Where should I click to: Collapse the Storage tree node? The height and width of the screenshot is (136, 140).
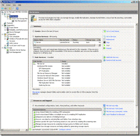tap(2, 48)
